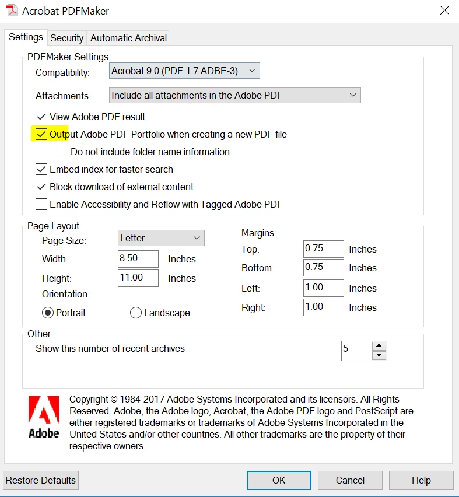This screenshot has height=497, width=459.
Task: Click the Width input field
Action: [138, 259]
